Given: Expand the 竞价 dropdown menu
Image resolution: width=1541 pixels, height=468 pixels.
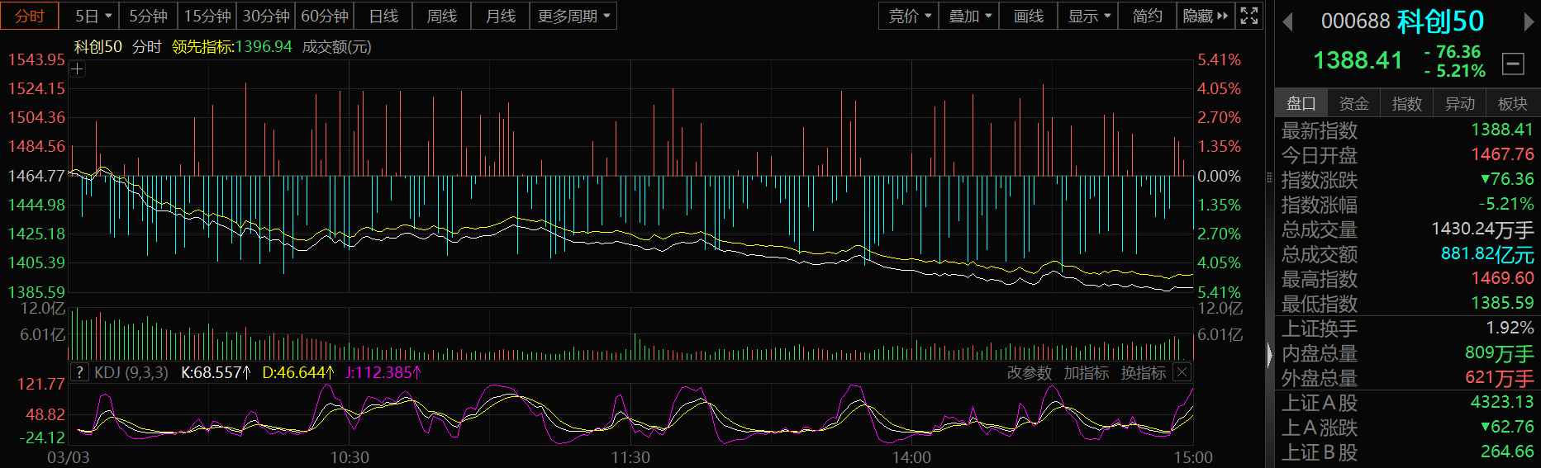Looking at the screenshot, I should [909, 16].
